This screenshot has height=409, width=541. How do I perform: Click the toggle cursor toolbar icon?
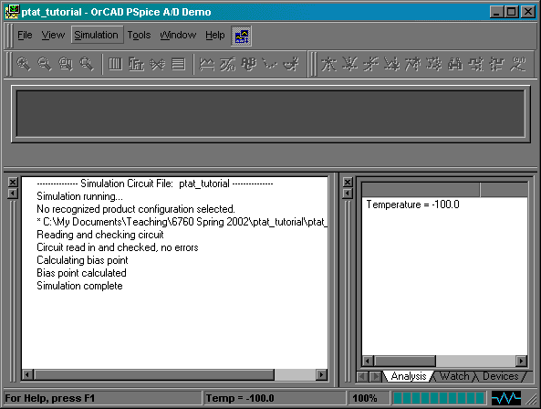(290, 64)
